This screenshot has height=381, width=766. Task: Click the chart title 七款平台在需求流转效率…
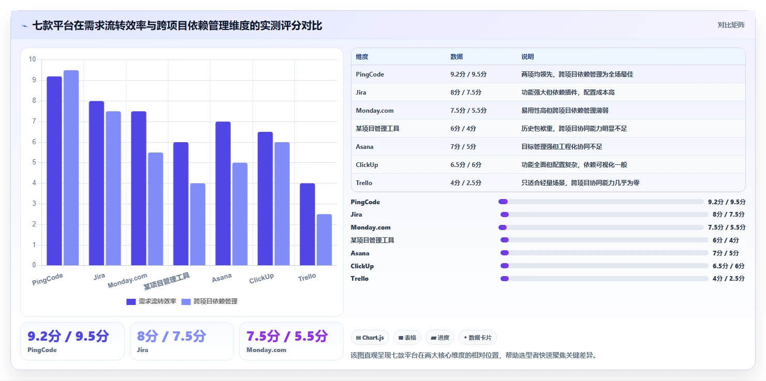177,25
